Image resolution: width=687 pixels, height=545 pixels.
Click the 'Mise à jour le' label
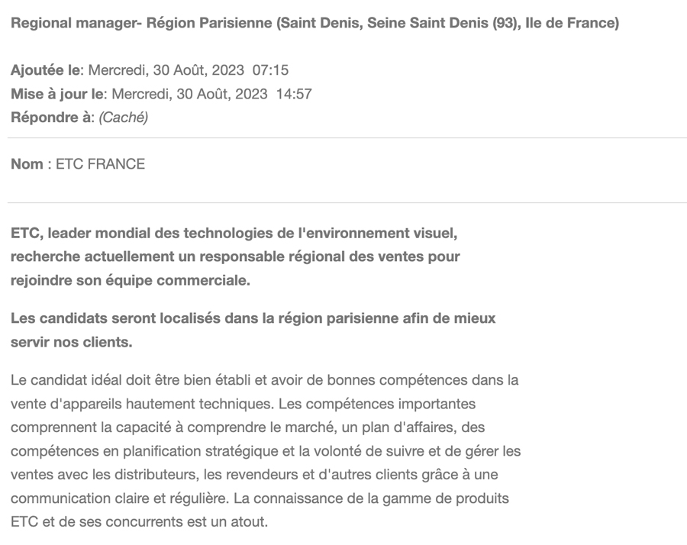[x=57, y=94]
